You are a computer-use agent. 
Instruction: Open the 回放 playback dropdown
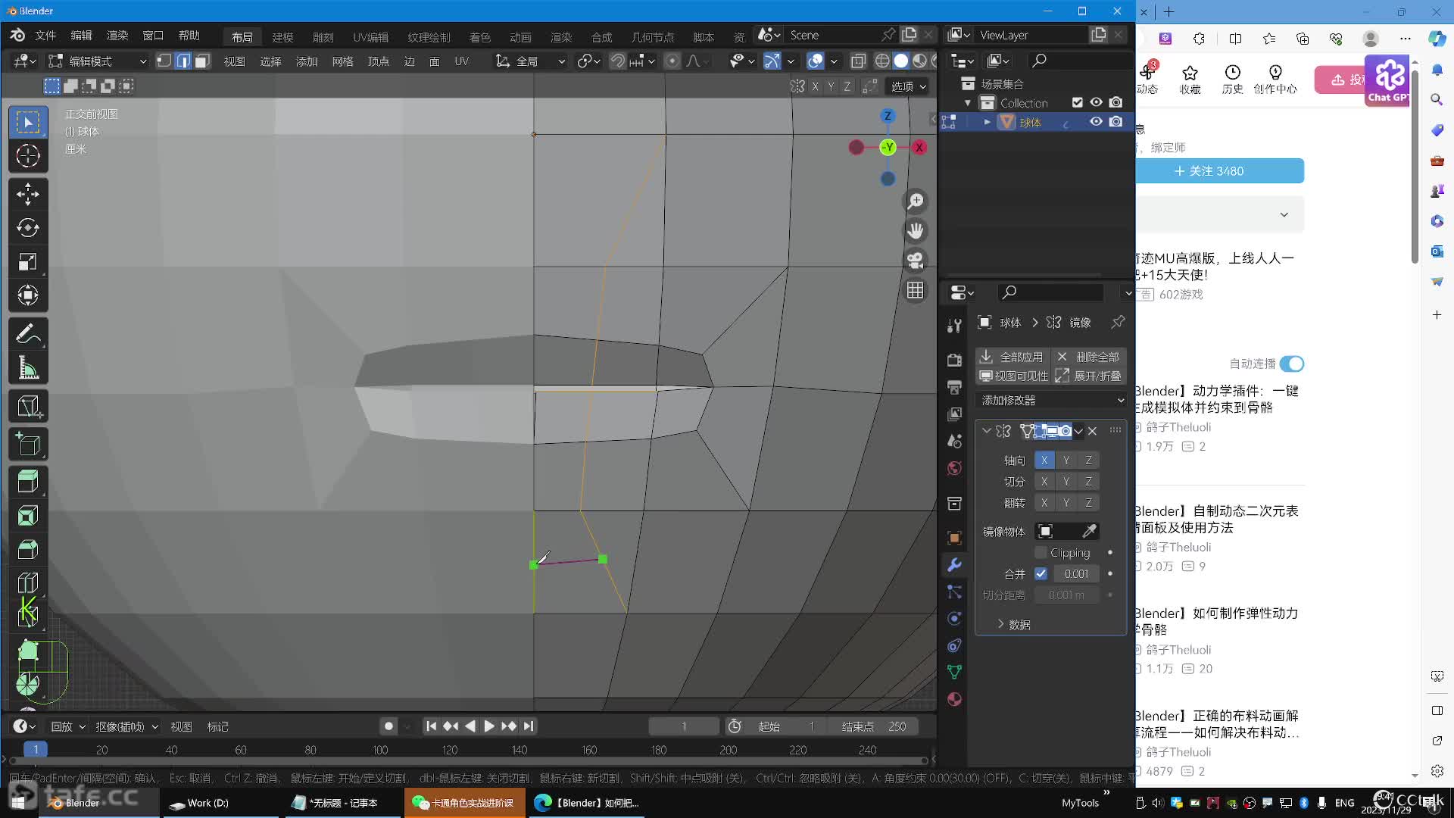coord(67,726)
